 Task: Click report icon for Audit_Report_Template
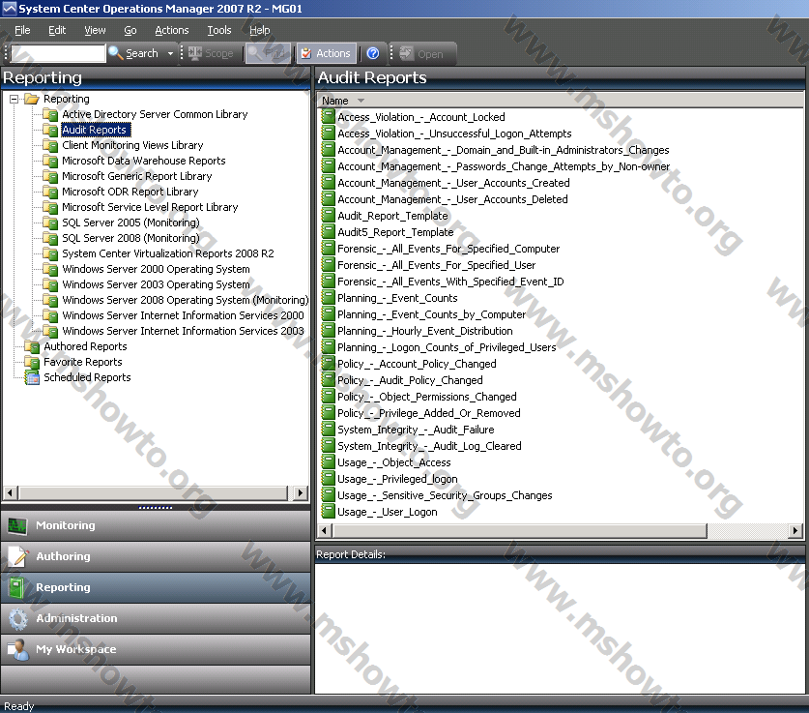pyautogui.click(x=328, y=216)
